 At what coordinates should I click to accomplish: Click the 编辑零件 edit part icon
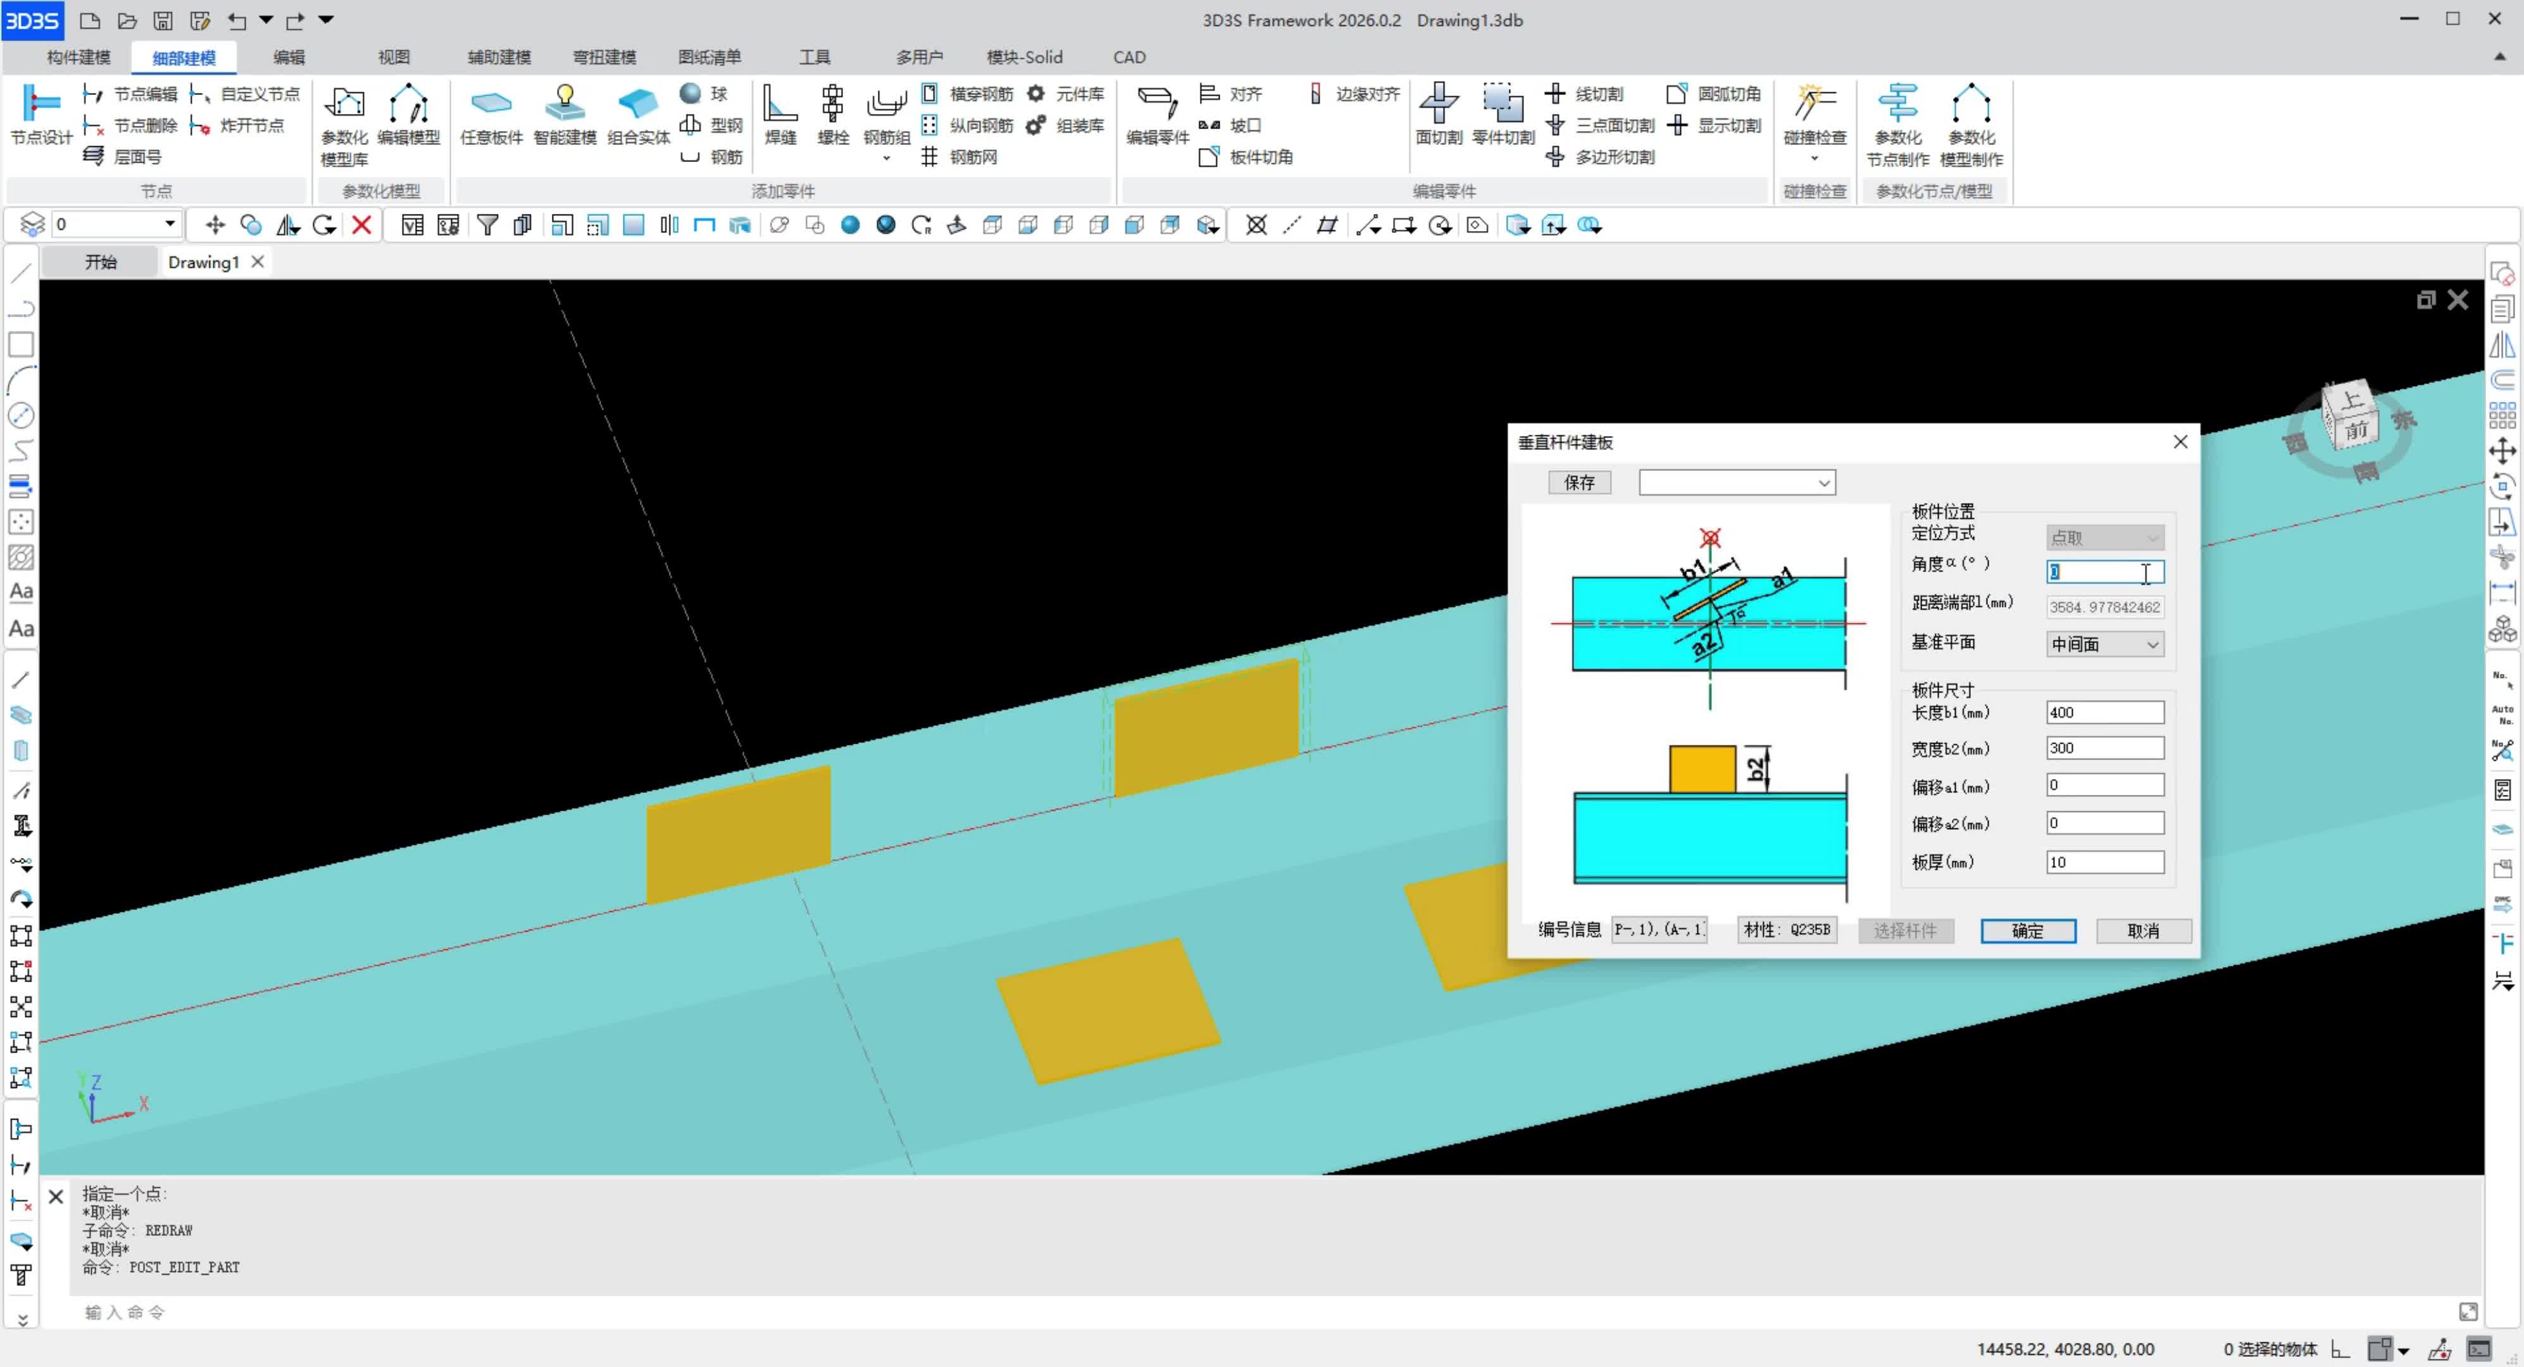[1156, 114]
